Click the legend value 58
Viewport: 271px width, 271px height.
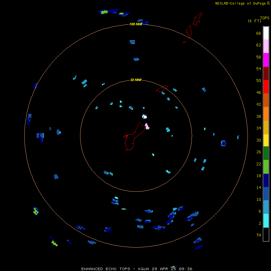point(259,57)
